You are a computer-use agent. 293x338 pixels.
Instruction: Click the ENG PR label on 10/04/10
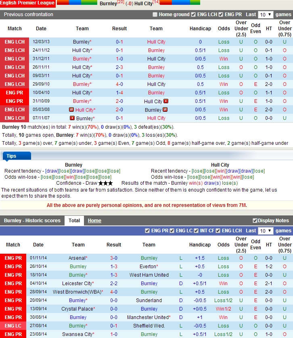(x=15, y=93)
